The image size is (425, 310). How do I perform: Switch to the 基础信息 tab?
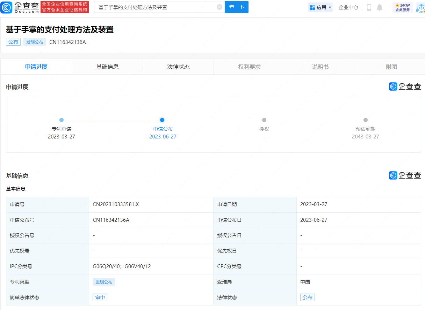pos(107,67)
